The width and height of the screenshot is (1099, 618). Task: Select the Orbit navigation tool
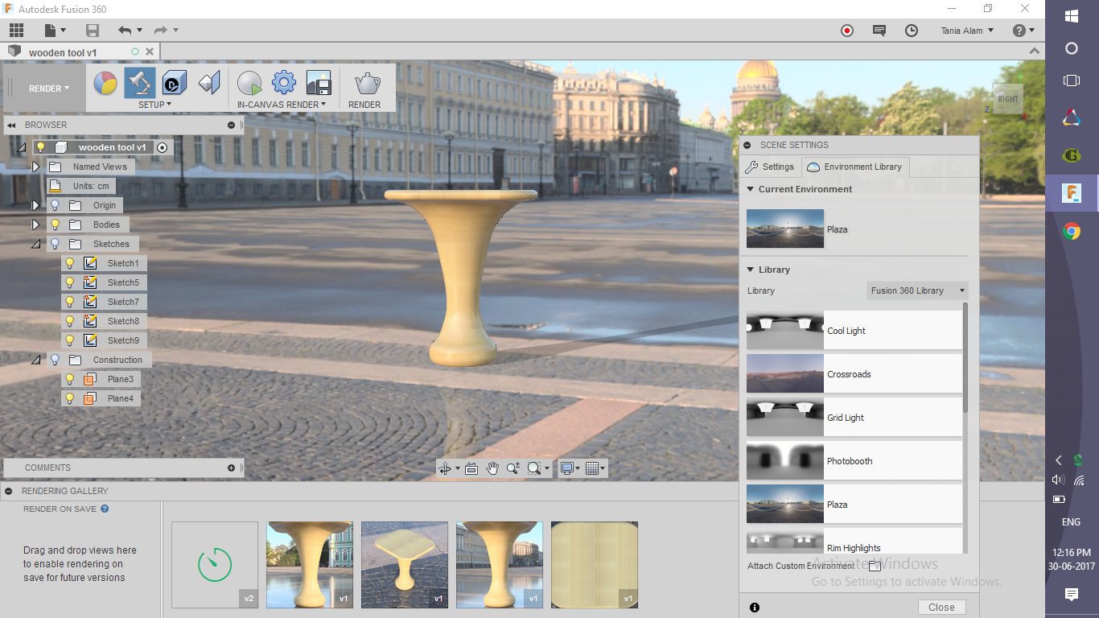pyautogui.click(x=444, y=468)
